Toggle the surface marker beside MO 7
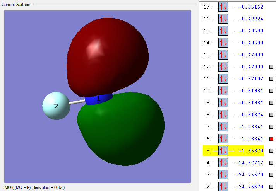276x191 pixels. [271, 127]
